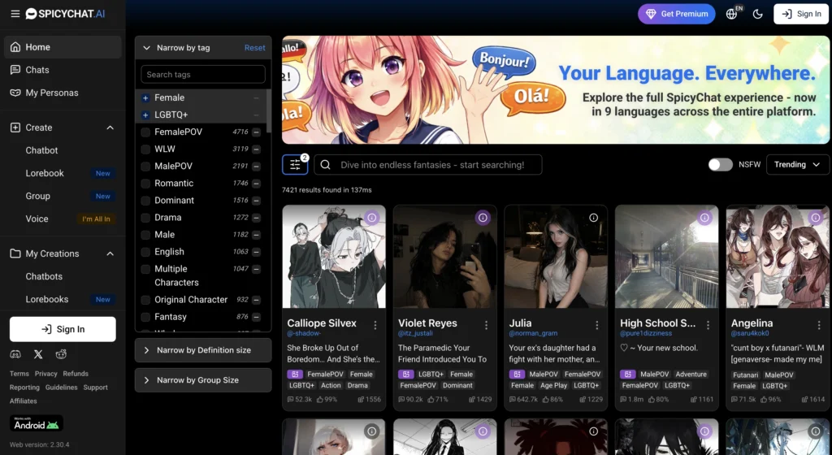Remove the LGBTQ+ tag plus icon
832x455 pixels.
[145, 115]
